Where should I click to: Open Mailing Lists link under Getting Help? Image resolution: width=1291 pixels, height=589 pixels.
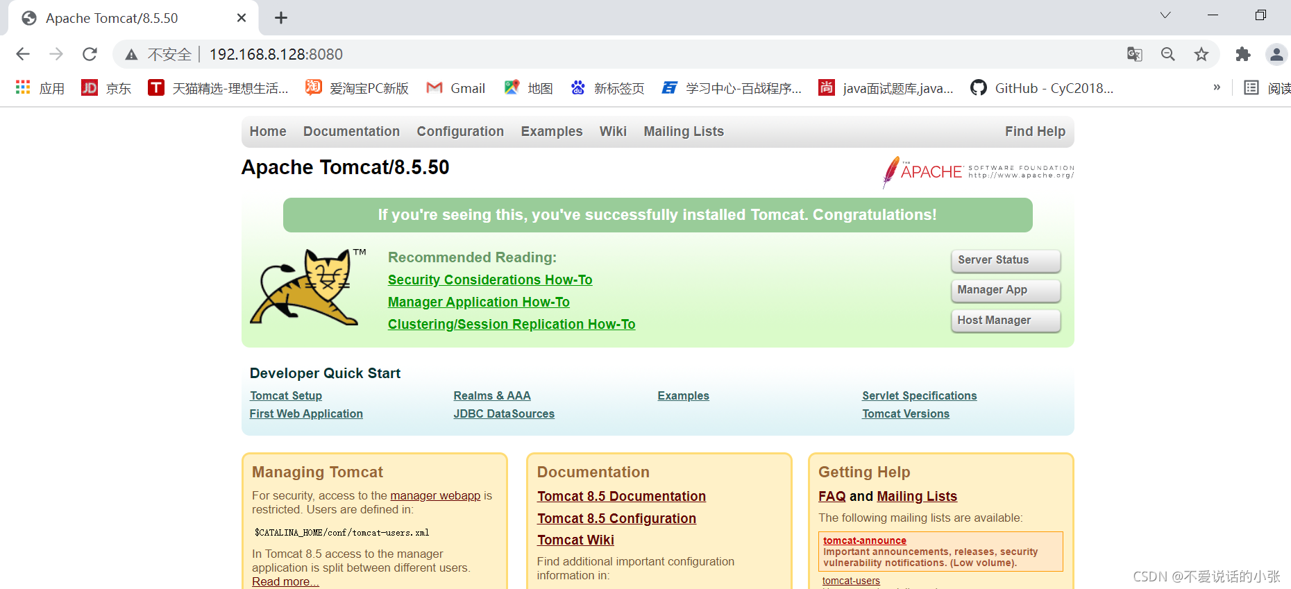(x=917, y=496)
